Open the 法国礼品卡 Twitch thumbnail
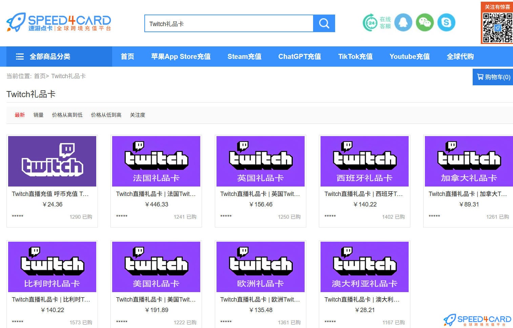This screenshot has width=513, height=328. point(156,161)
